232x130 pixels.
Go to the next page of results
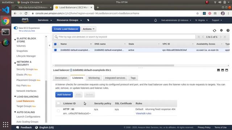221,37
